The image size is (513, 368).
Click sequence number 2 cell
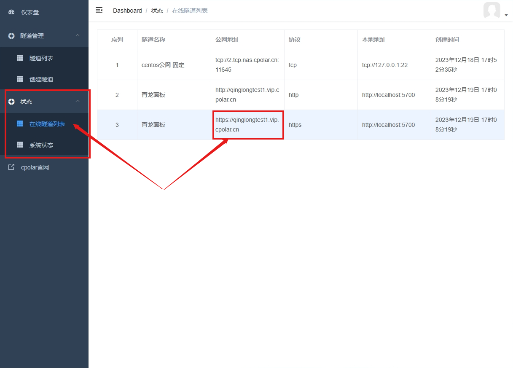(x=117, y=95)
